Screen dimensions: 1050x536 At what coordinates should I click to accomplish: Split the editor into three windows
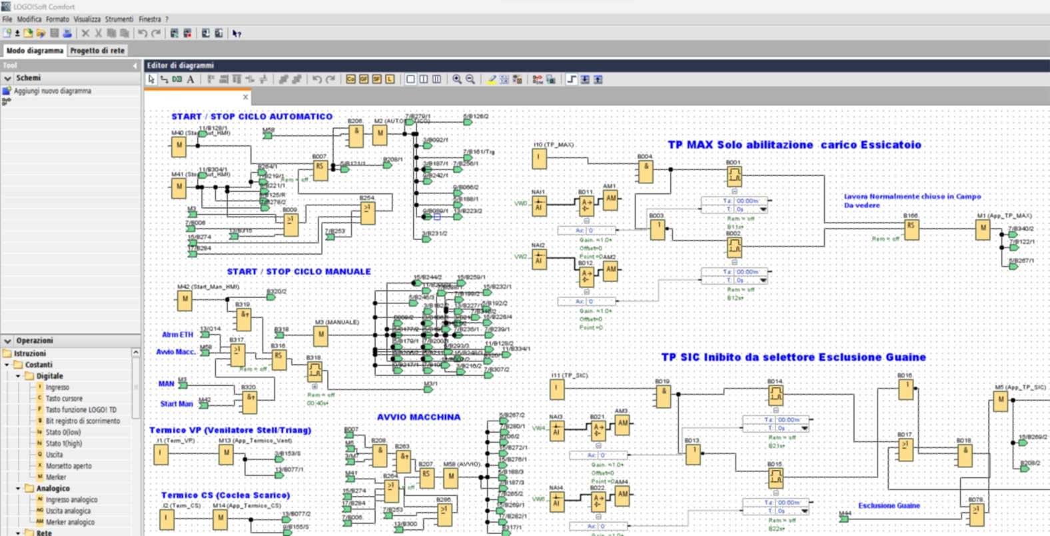(x=436, y=79)
